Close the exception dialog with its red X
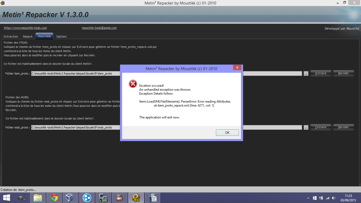The height and width of the screenshot is (203, 361). pos(237,68)
